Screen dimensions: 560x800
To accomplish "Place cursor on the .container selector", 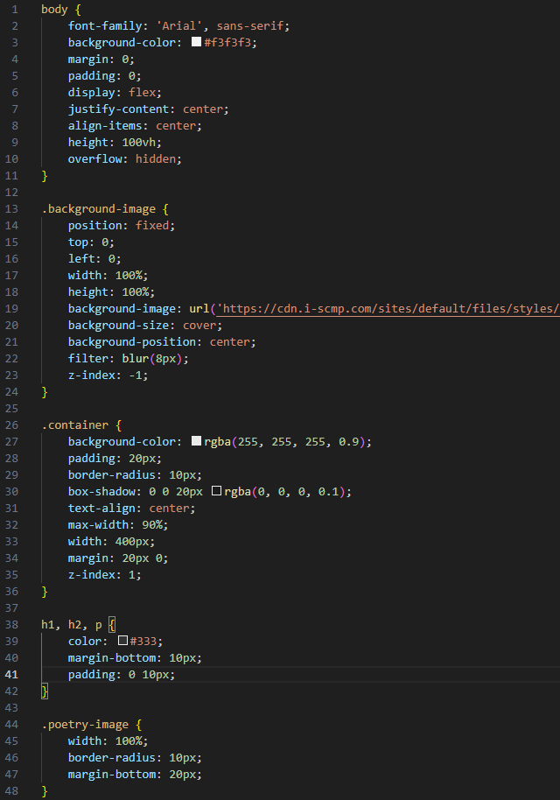I will pos(74,425).
